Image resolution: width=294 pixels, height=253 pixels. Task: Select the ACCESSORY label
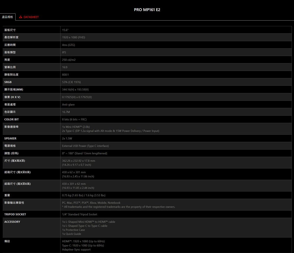pos(12,222)
